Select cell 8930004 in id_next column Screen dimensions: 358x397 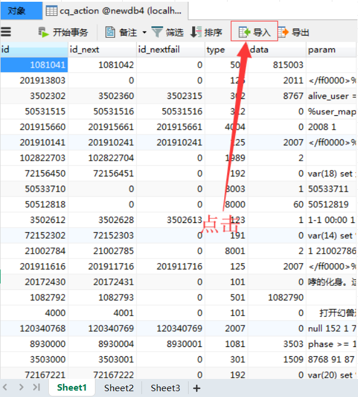(x=102, y=344)
